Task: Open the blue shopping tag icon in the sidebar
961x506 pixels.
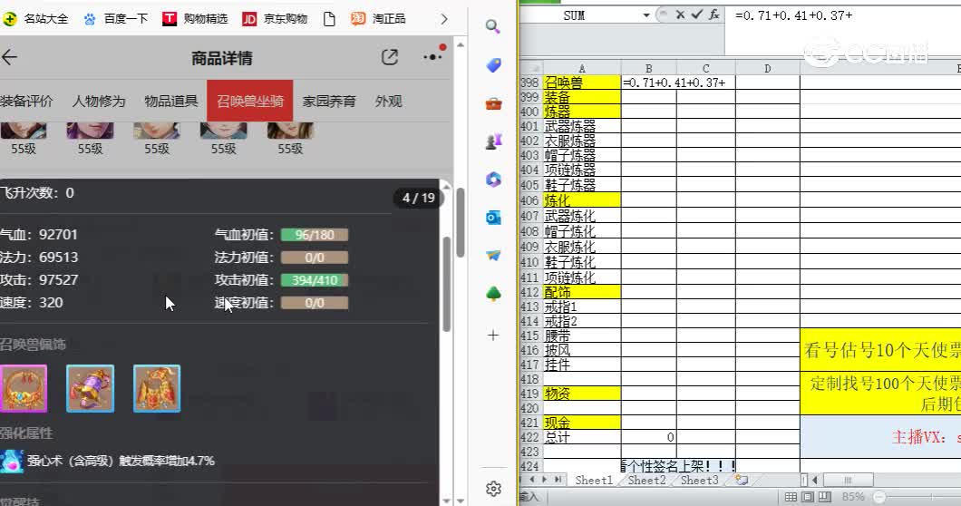Action: [493, 65]
